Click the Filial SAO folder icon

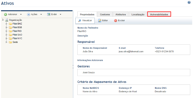[x=10, y=35]
